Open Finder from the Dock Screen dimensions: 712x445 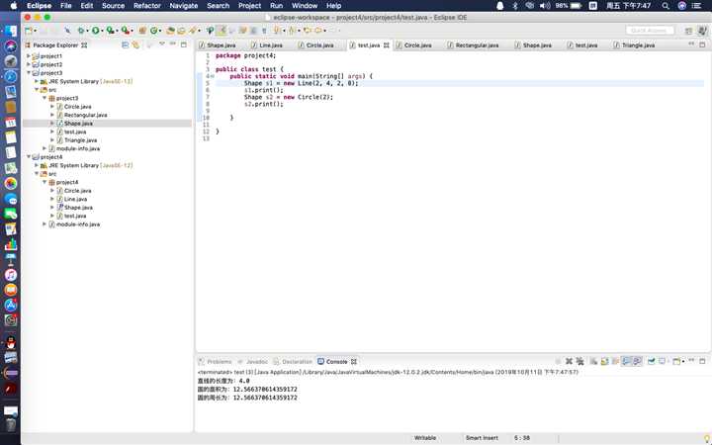(11, 31)
